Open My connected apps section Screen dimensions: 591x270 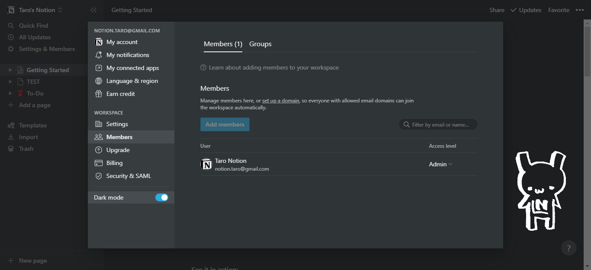131,68
